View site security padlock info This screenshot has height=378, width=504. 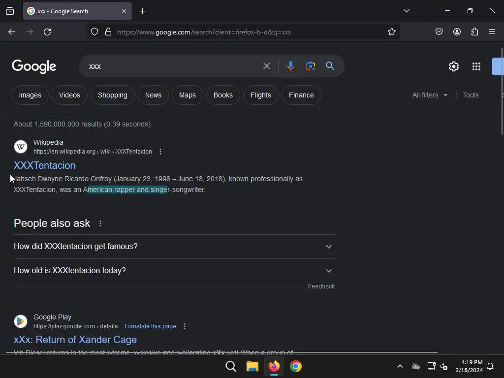(x=108, y=32)
